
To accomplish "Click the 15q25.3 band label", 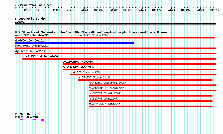I will point(20,22).
